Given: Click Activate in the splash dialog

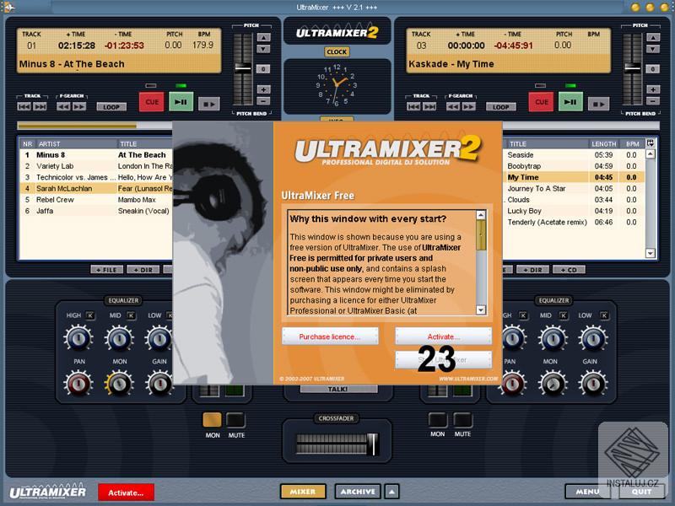Looking at the screenshot, I should (x=444, y=336).
